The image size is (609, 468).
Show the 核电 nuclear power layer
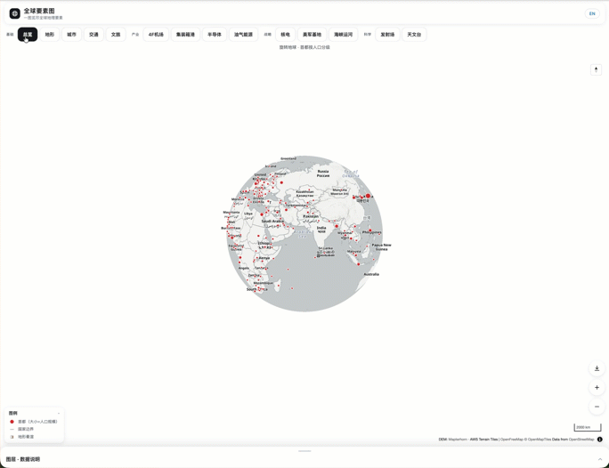(285, 35)
